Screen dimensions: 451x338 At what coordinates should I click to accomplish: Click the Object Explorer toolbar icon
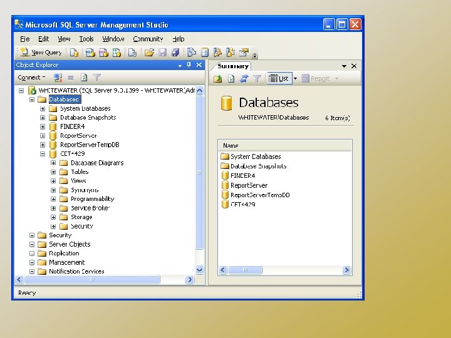point(218,53)
